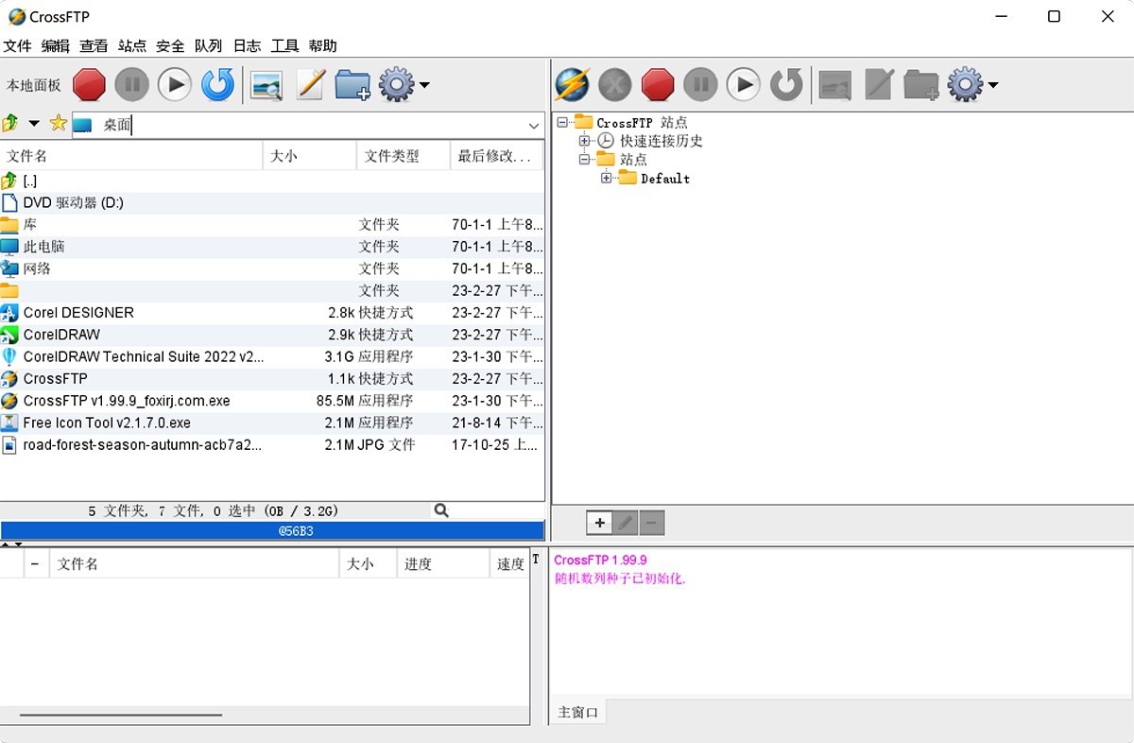Open the image preview icon in local toolbar

click(x=266, y=84)
